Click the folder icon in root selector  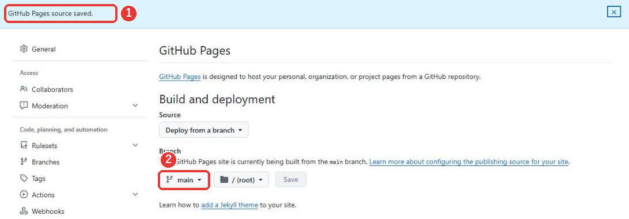pos(224,180)
